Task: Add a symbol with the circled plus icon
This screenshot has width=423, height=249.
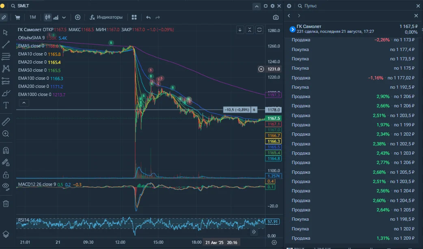Action: coord(78,17)
